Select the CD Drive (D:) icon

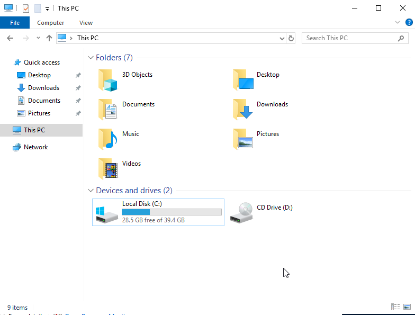point(242,212)
